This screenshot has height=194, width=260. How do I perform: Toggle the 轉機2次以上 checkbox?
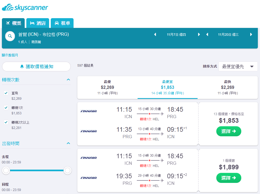6,122
